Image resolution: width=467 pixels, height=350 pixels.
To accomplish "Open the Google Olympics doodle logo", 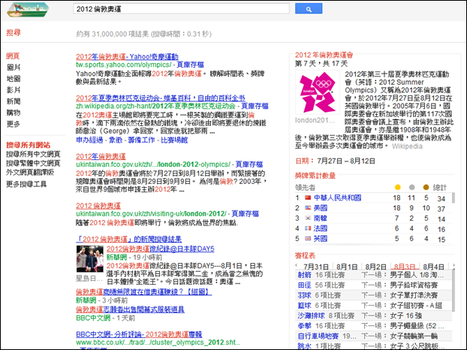I will [x=28, y=10].
